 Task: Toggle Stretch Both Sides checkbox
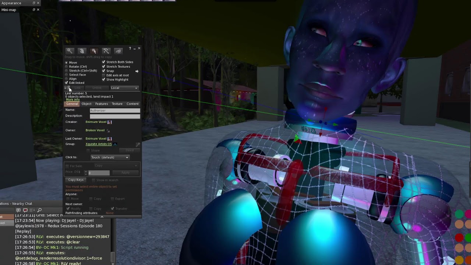coord(104,62)
